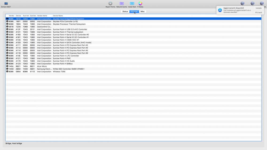Click the Samsung Electr... vendor name cell
Viewport: 267px width, 150px height.
click(x=44, y=69)
